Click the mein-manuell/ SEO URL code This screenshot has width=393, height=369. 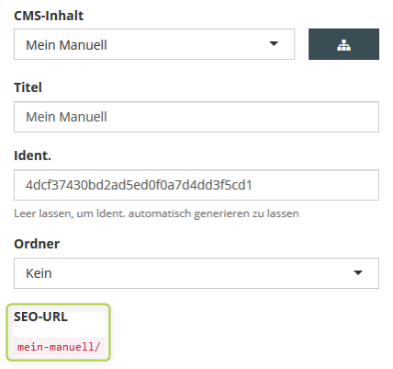pyautogui.click(x=59, y=347)
